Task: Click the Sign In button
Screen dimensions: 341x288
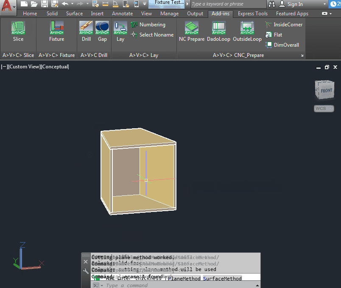Action: coord(291,4)
